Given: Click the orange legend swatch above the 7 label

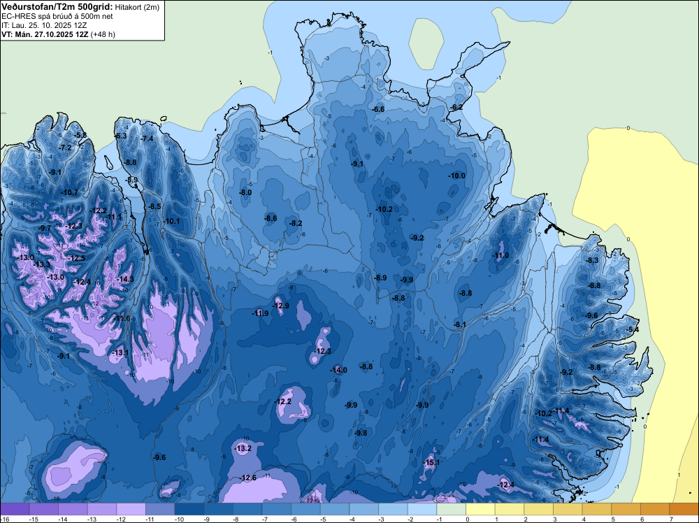Looking at the screenshot, I should point(684,509).
